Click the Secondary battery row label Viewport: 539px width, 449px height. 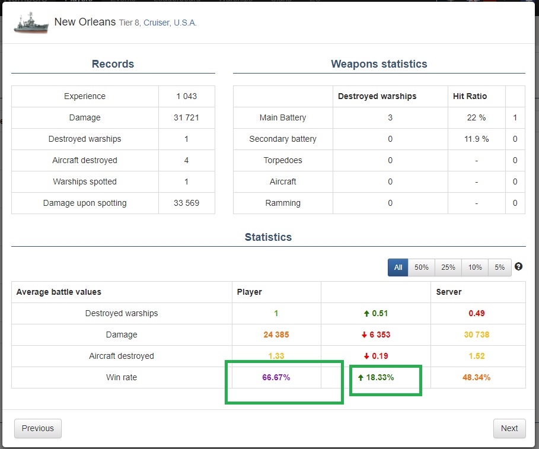coord(283,139)
